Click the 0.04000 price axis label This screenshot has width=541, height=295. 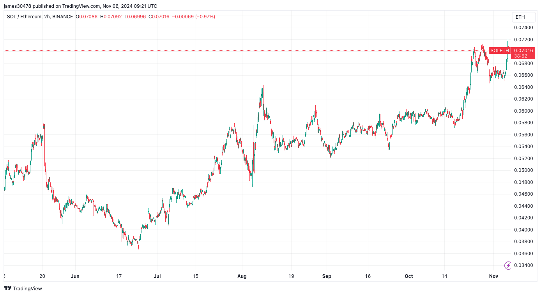tap(523, 230)
